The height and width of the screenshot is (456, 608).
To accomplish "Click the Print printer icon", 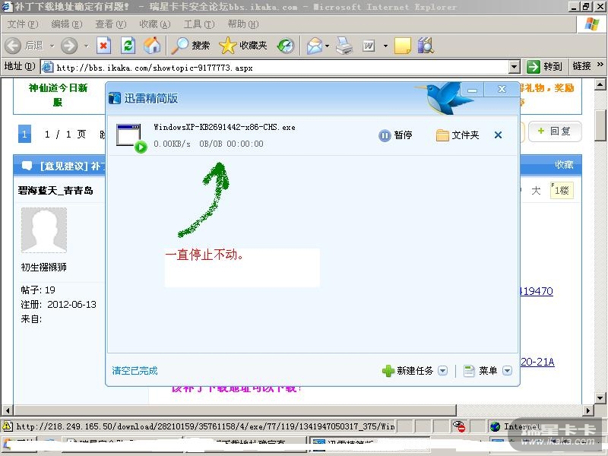I will tap(344, 46).
